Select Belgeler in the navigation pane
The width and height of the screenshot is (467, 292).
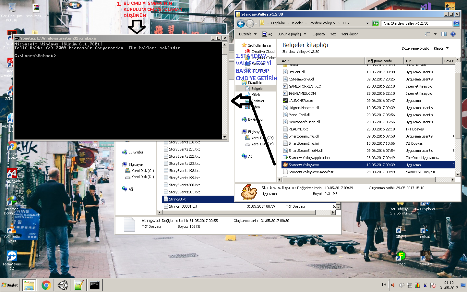[x=257, y=89]
